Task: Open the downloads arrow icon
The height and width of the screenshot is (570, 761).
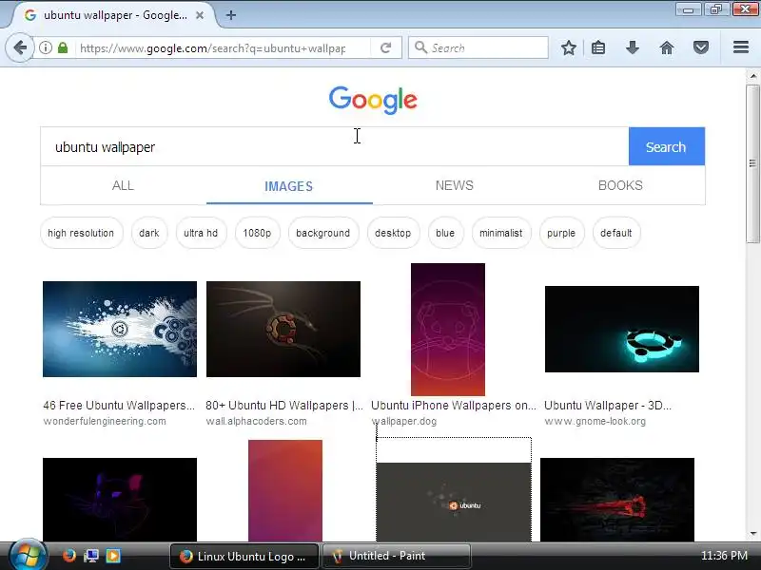Action: pyautogui.click(x=633, y=47)
